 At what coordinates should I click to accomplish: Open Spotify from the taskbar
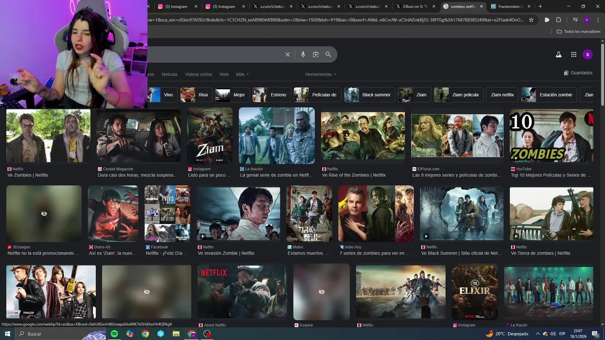114,334
